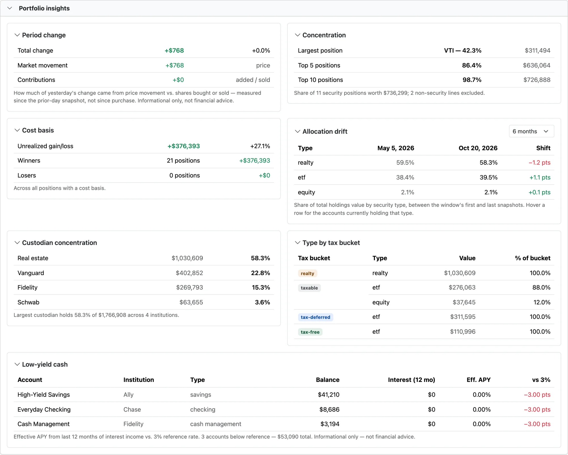This screenshot has height=455, width=568.
Task: Click the High-Yield Savings account row
Action: [284, 395]
